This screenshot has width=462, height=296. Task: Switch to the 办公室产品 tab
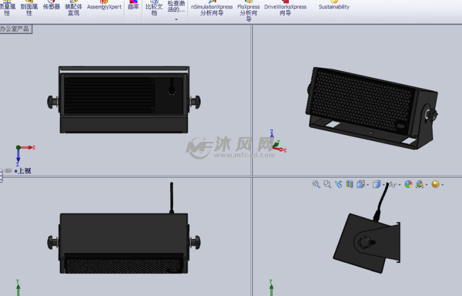tap(15, 29)
